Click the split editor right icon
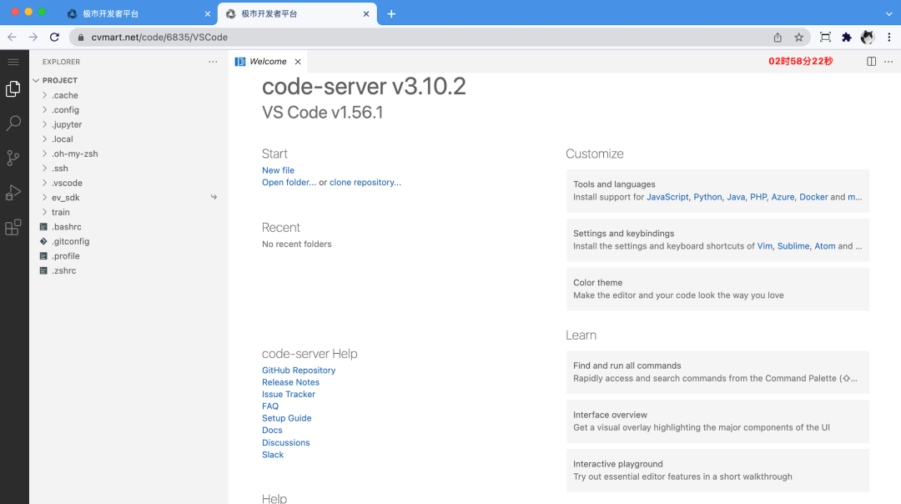Viewport: 901px width, 504px height. tap(871, 62)
